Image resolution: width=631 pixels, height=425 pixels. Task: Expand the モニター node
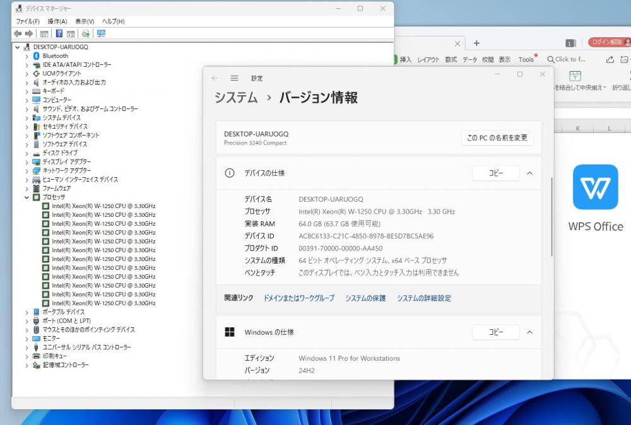click(x=27, y=338)
